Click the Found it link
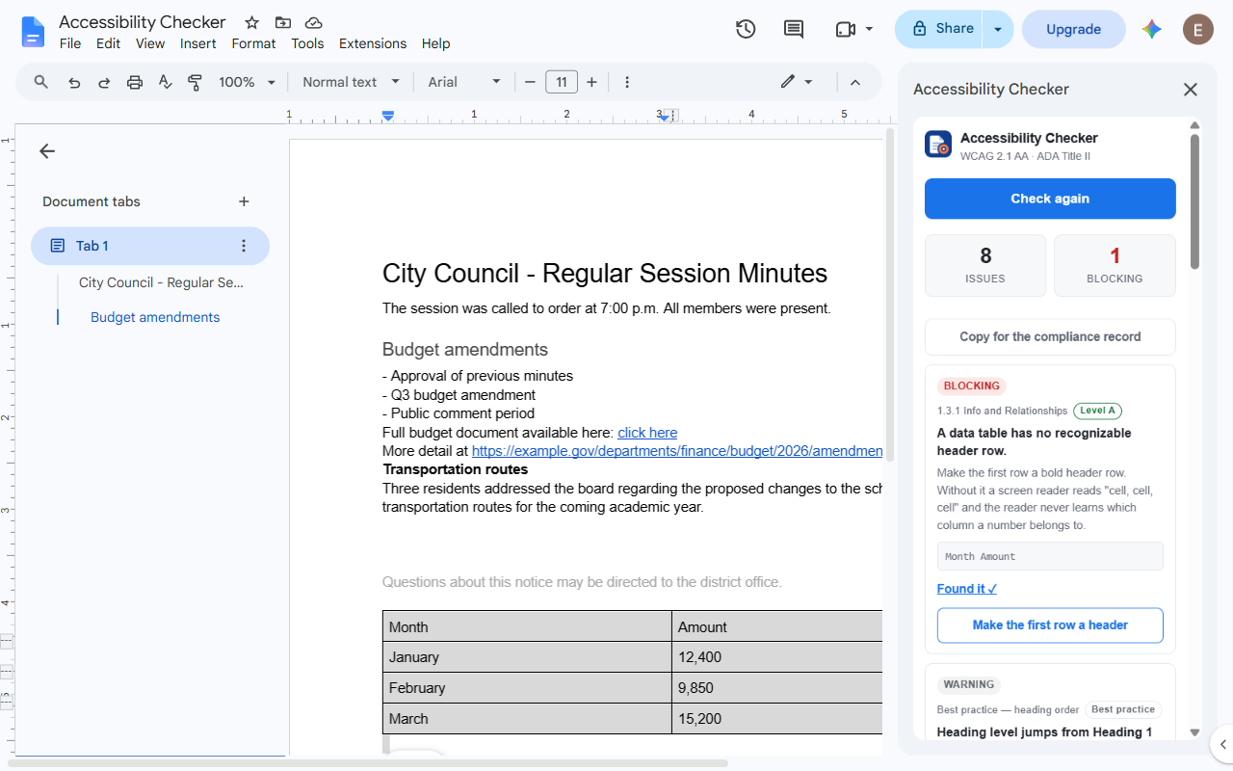 coord(967,589)
